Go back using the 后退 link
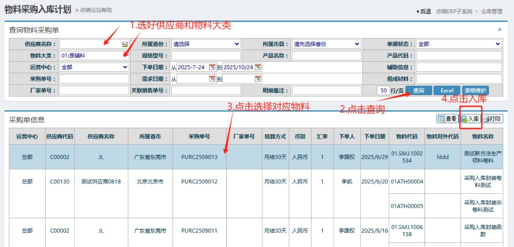Image resolution: width=514 pixels, height=247 pixels. pyautogui.click(x=423, y=11)
